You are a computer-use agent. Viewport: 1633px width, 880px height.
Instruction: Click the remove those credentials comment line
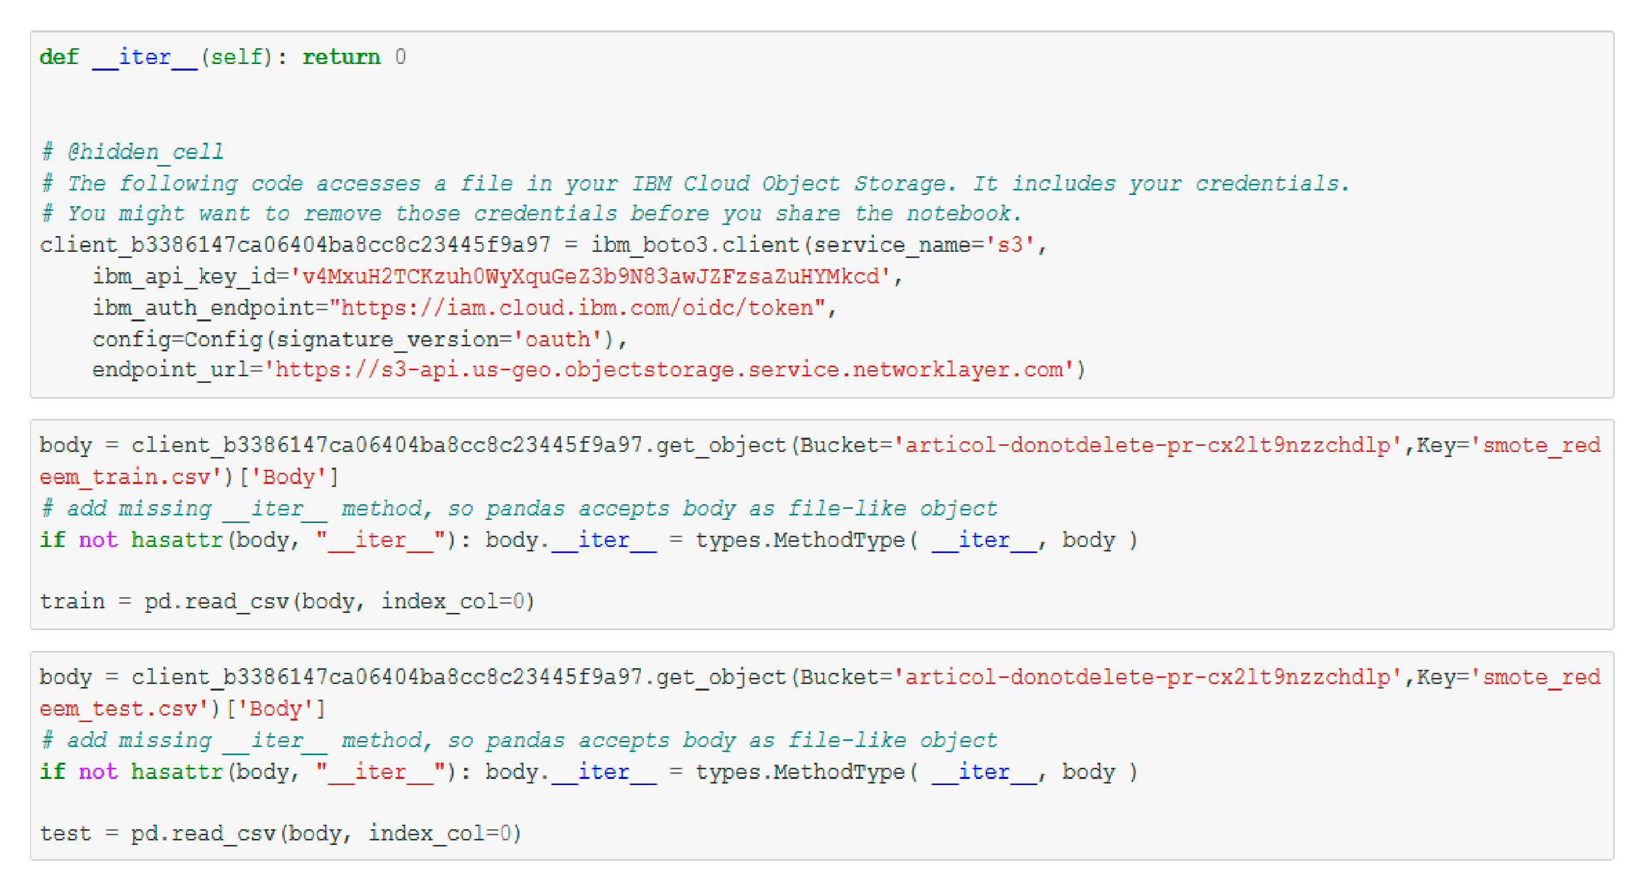click(x=531, y=214)
